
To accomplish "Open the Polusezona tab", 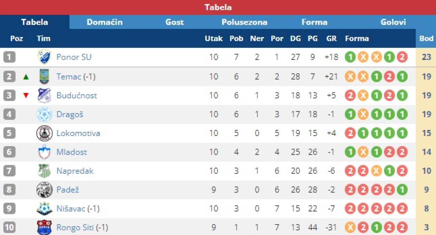I will click(x=245, y=22).
